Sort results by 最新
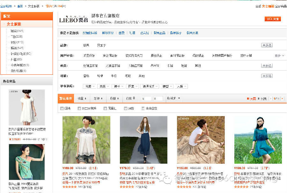 (x=114, y=99)
